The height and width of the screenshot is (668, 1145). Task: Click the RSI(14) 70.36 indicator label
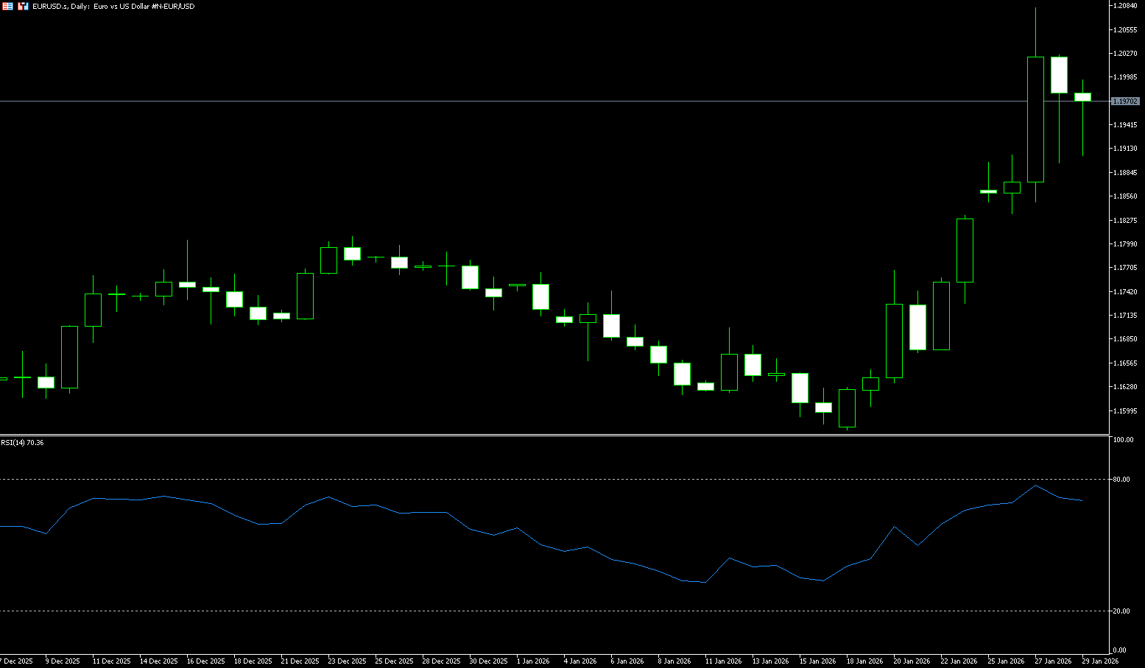pyautogui.click(x=22, y=443)
